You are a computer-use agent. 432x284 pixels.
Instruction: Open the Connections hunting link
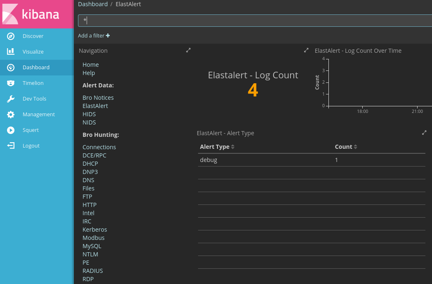pos(99,147)
